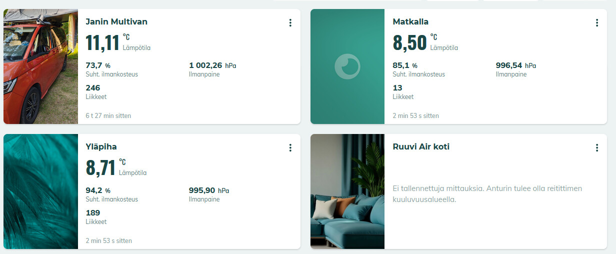Screen dimensions: 616x254
Task: Open the Ruuvi Air koti options menu
Action: 596,147
